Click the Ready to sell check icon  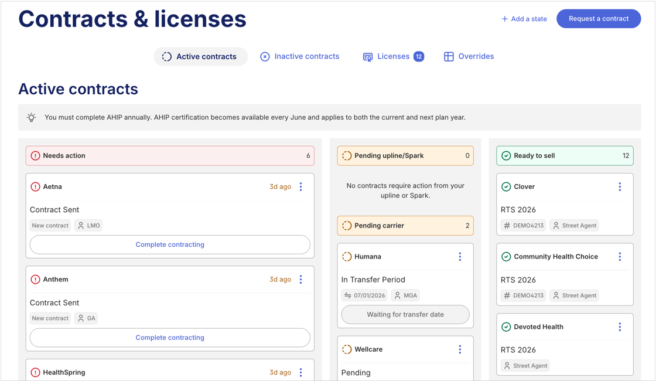[506, 156]
